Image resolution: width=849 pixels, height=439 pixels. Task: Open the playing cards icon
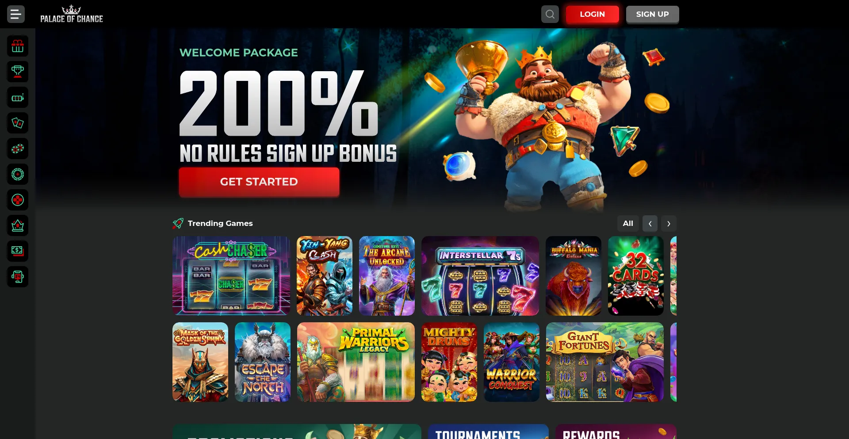[x=18, y=123]
